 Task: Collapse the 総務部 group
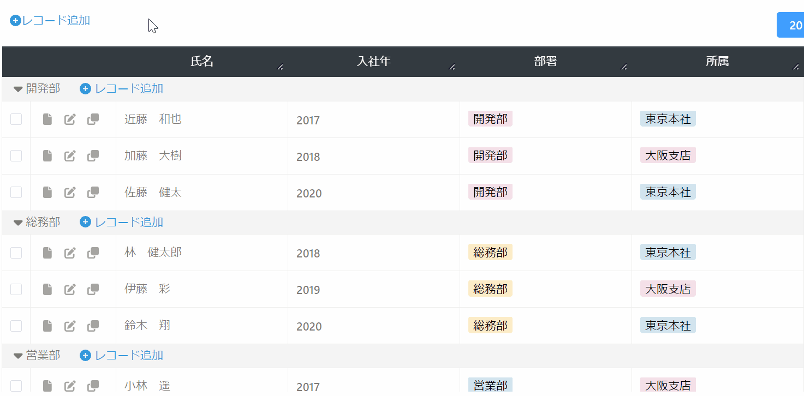tap(18, 223)
